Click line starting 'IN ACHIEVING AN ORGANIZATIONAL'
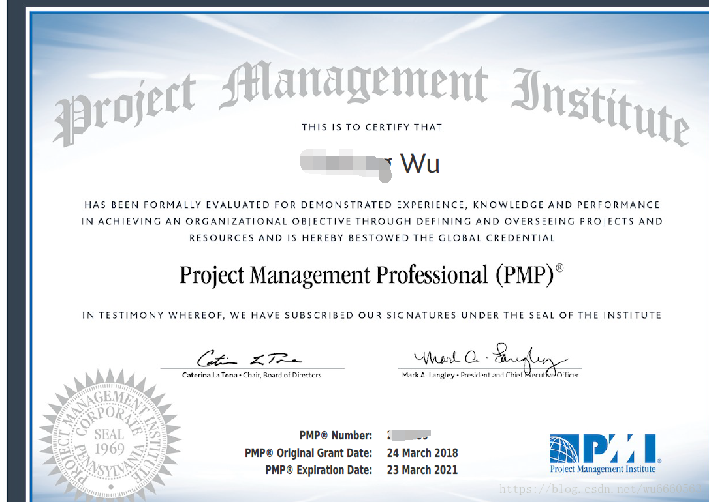The height and width of the screenshot is (502, 709). pos(371,221)
